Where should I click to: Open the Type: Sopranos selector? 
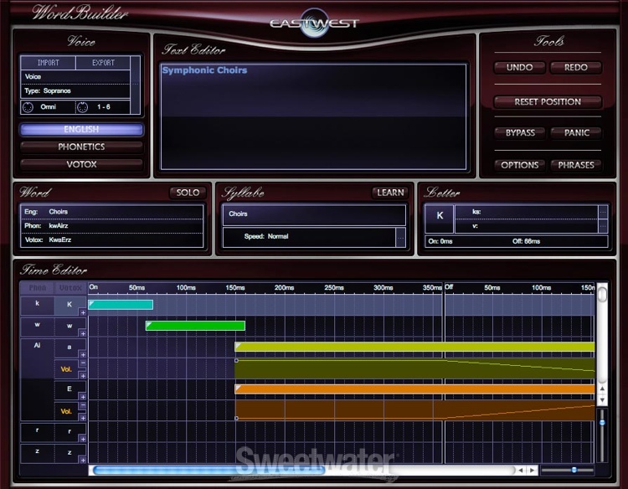click(x=75, y=91)
